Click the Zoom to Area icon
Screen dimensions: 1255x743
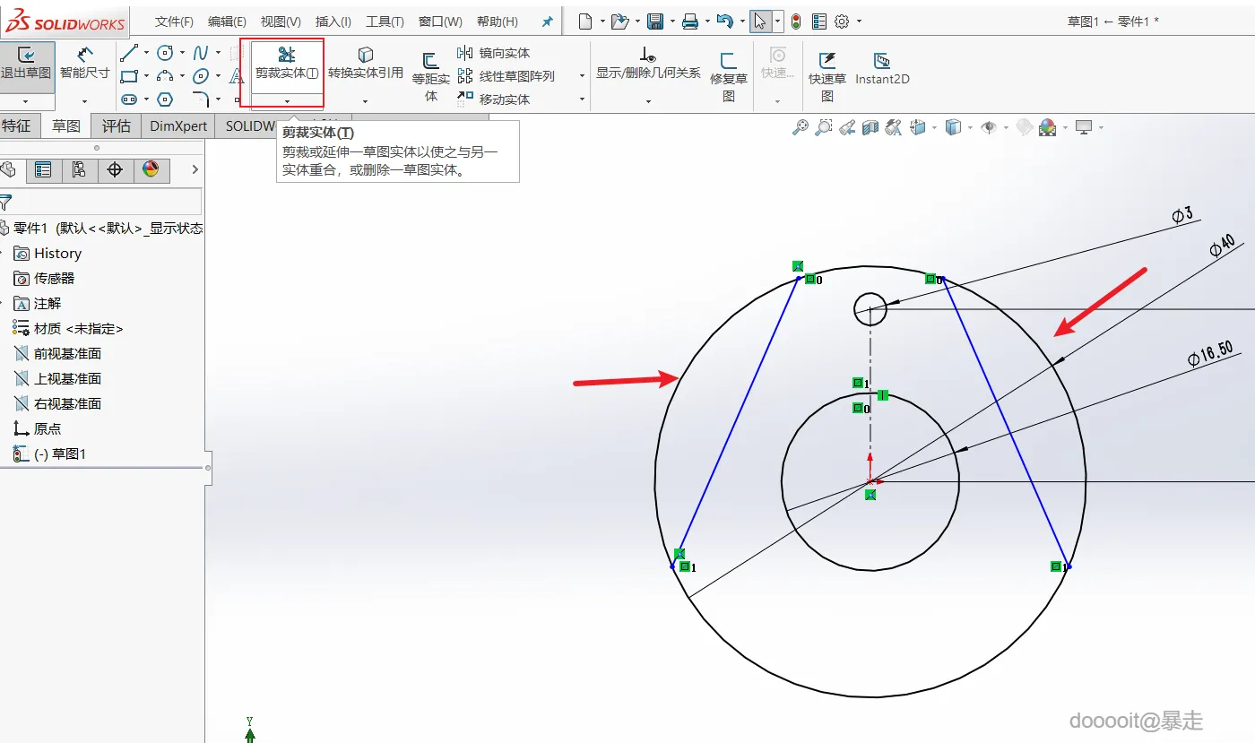click(x=824, y=128)
